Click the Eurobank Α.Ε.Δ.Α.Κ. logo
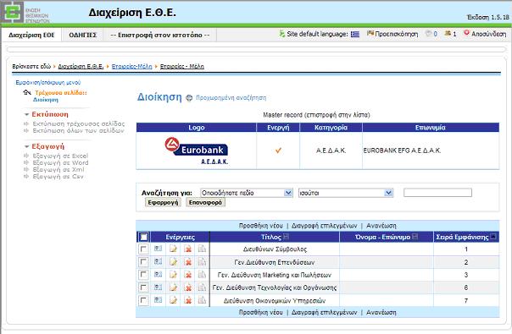Viewport: 512px width, 334px height. [x=197, y=151]
